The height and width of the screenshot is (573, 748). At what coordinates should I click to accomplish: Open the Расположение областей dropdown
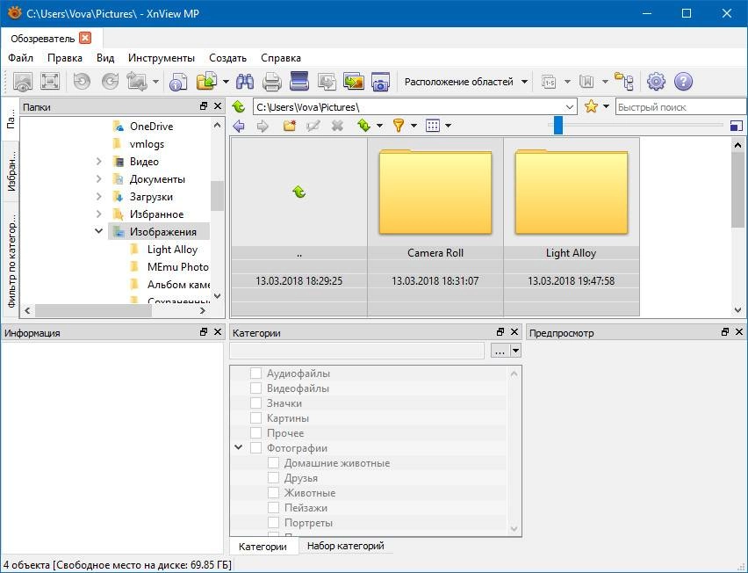465,82
